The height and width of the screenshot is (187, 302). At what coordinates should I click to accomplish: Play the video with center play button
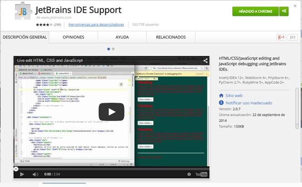111,112
